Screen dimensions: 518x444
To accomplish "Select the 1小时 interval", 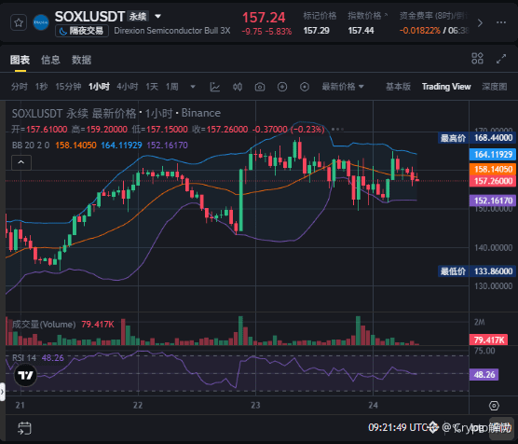I will pos(99,87).
